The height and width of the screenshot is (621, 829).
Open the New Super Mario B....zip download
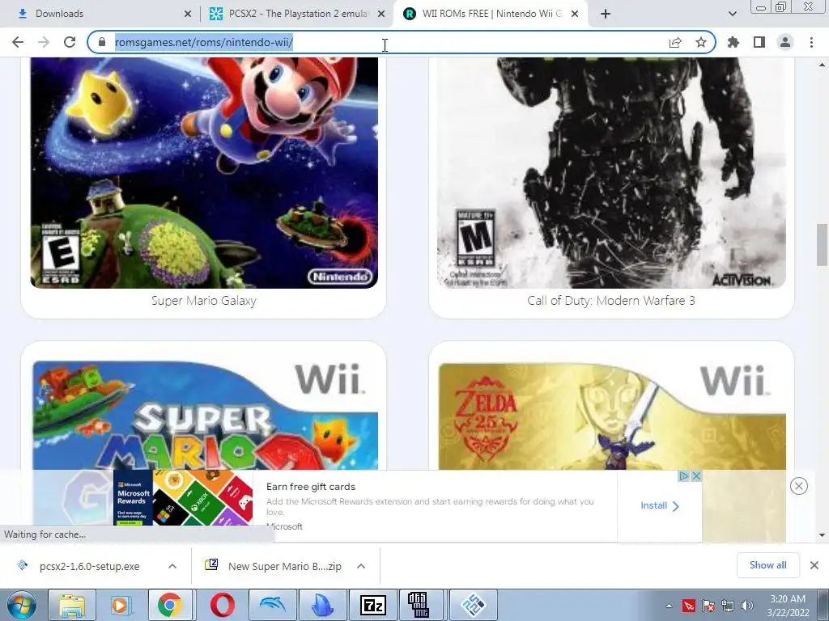click(x=284, y=566)
